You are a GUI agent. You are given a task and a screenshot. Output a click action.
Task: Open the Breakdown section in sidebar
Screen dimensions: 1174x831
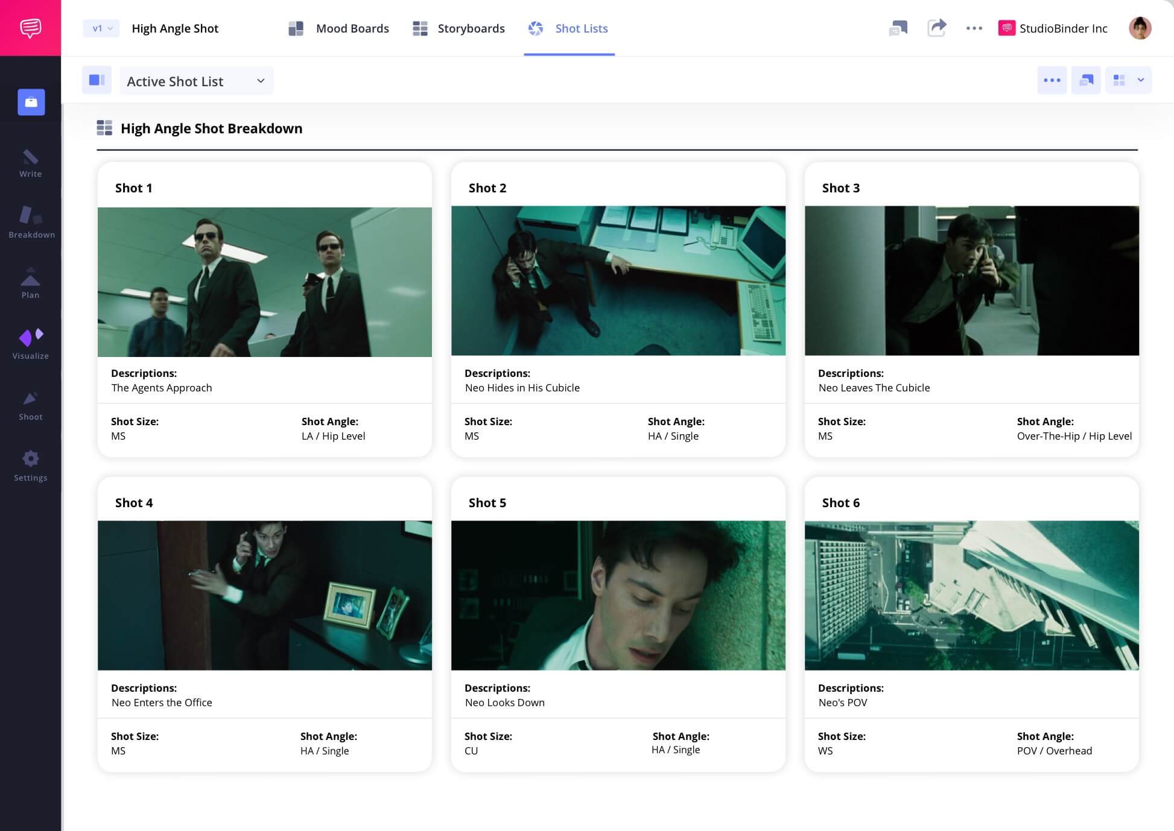pyautogui.click(x=31, y=222)
